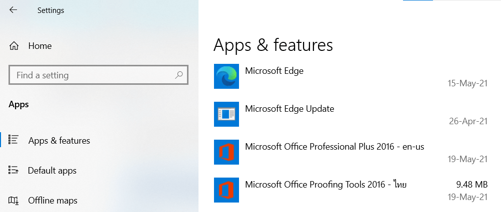Select Microsoft Office Professional Plus 2016 entry

click(334, 147)
